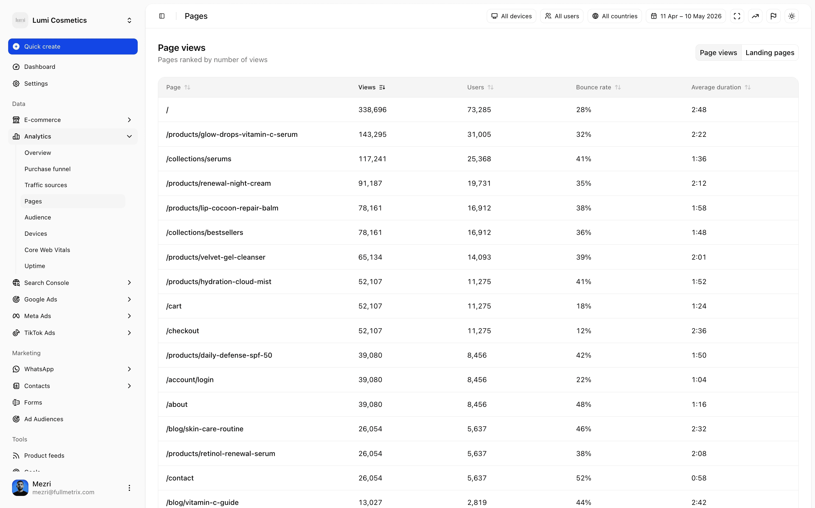Viewport: 815px width, 508px height.
Task: Toggle the sidebar panel icon
Action: 162,16
